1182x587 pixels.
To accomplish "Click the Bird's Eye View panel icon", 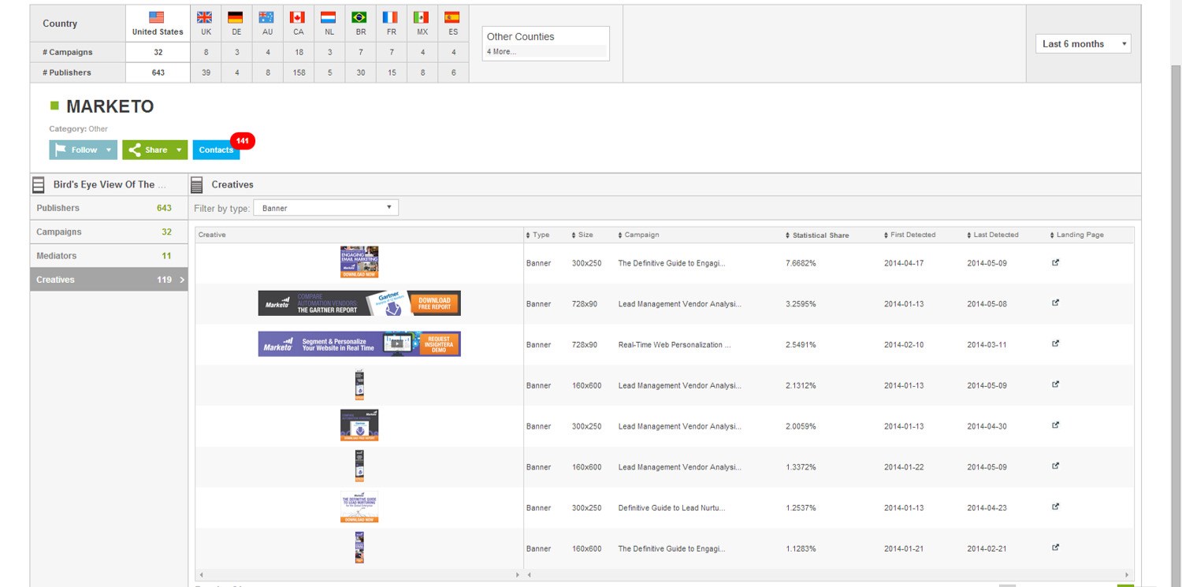I will tap(38, 185).
